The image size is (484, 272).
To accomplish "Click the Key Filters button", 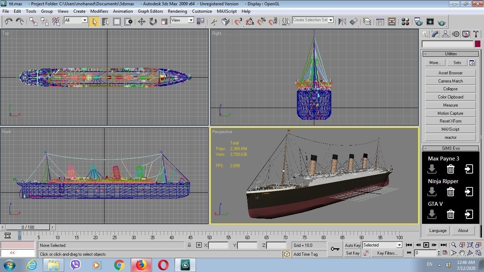I will point(387,253).
